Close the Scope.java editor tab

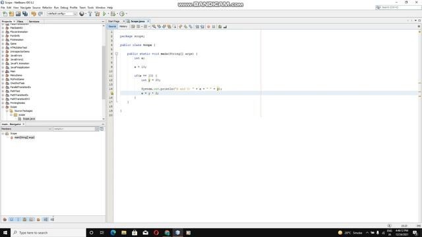[148, 21]
